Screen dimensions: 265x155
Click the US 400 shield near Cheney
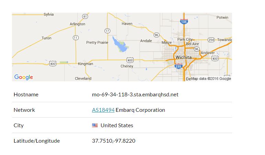130,60
